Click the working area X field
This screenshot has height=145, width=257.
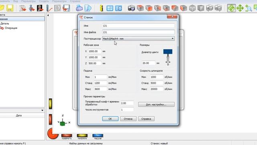[x=95, y=51]
